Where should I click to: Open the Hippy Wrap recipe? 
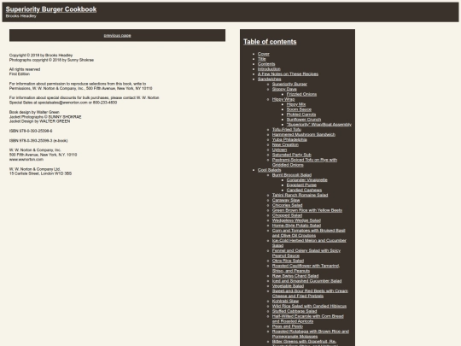[x=283, y=99]
